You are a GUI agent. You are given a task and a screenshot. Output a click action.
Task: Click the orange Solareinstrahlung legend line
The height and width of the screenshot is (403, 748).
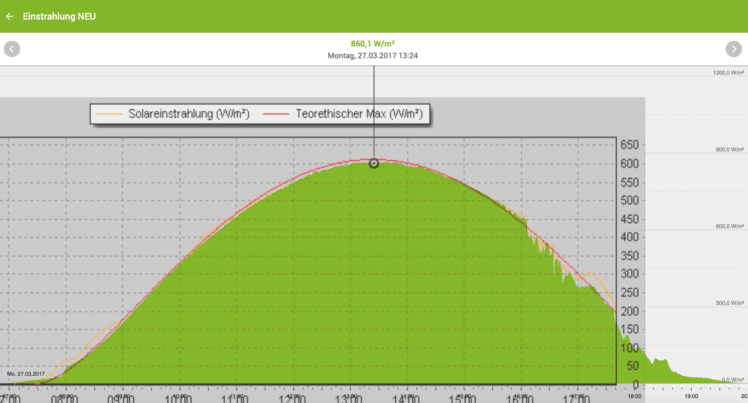109,114
